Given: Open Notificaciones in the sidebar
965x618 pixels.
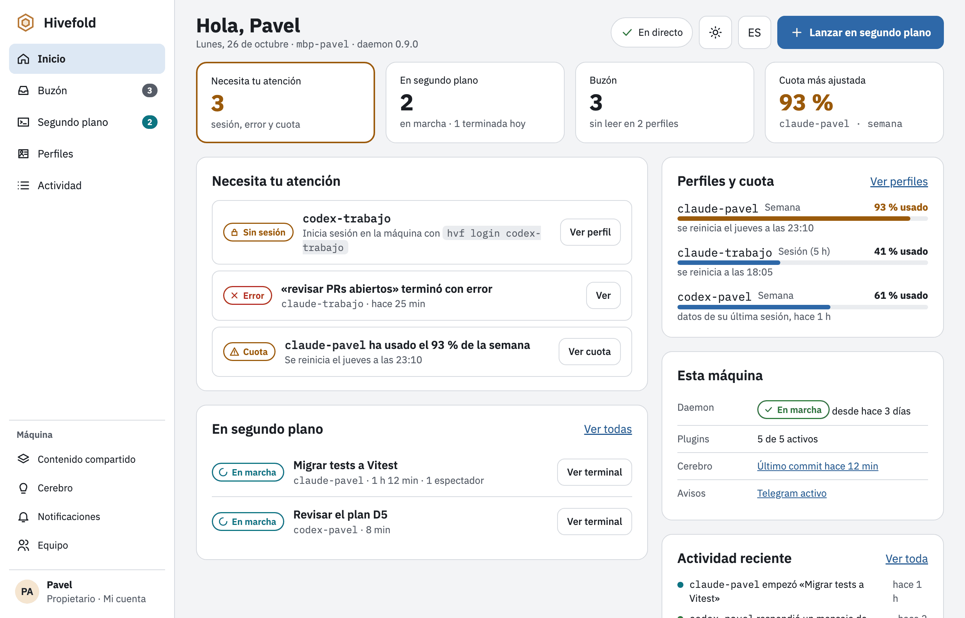Looking at the screenshot, I should (87, 517).
